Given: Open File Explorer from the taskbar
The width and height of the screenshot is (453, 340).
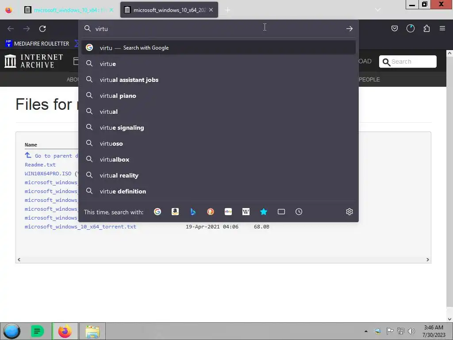Looking at the screenshot, I should pyautogui.click(x=92, y=331).
